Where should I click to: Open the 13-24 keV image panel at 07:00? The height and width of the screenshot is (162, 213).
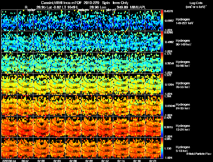pyautogui.click(x=41, y=127)
